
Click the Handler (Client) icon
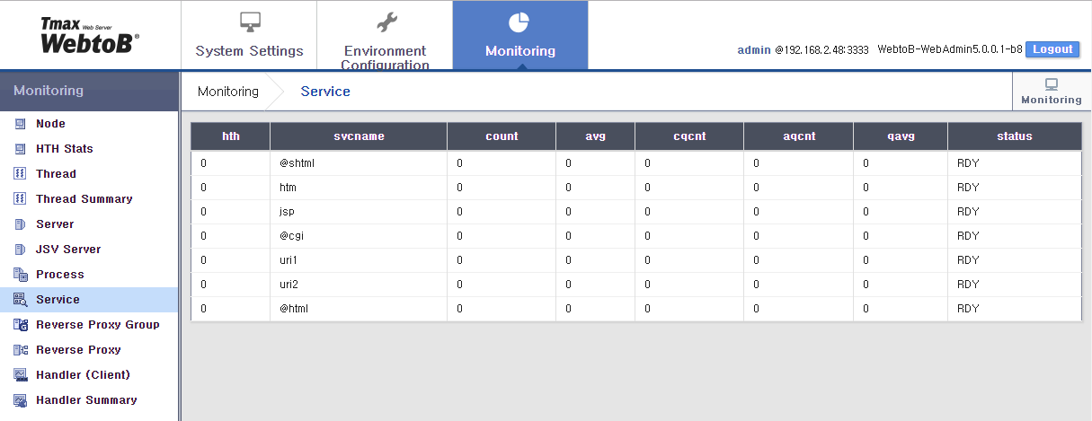(x=20, y=375)
